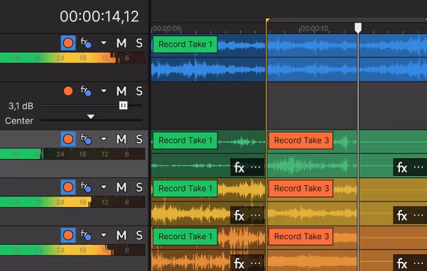
Task: Mute the blue track
Action: click(x=121, y=43)
